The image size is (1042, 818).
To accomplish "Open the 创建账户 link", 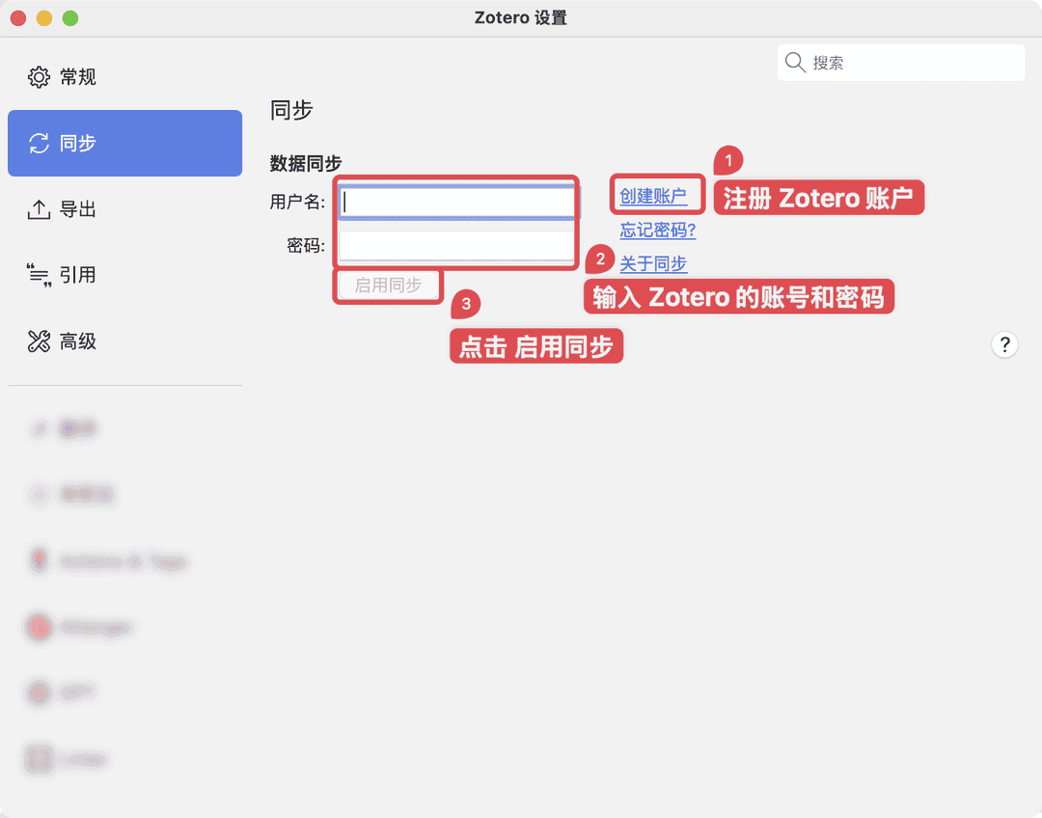I will point(656,195).
